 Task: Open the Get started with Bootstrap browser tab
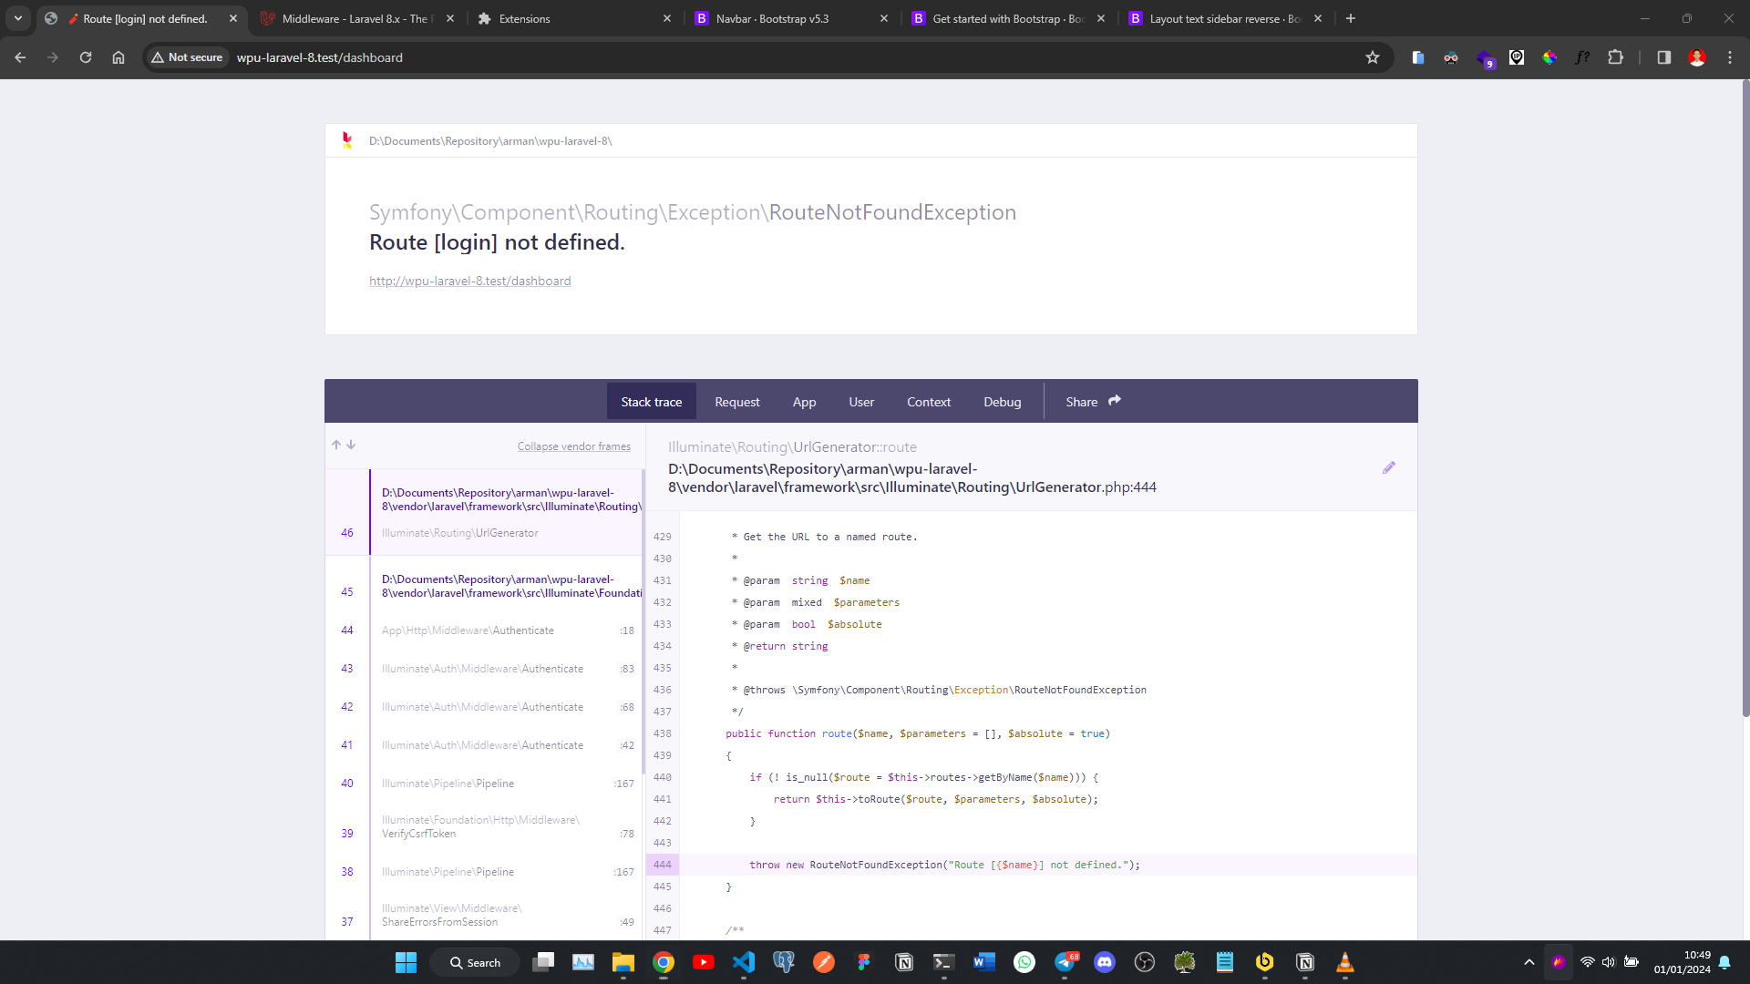(1003, 18)
